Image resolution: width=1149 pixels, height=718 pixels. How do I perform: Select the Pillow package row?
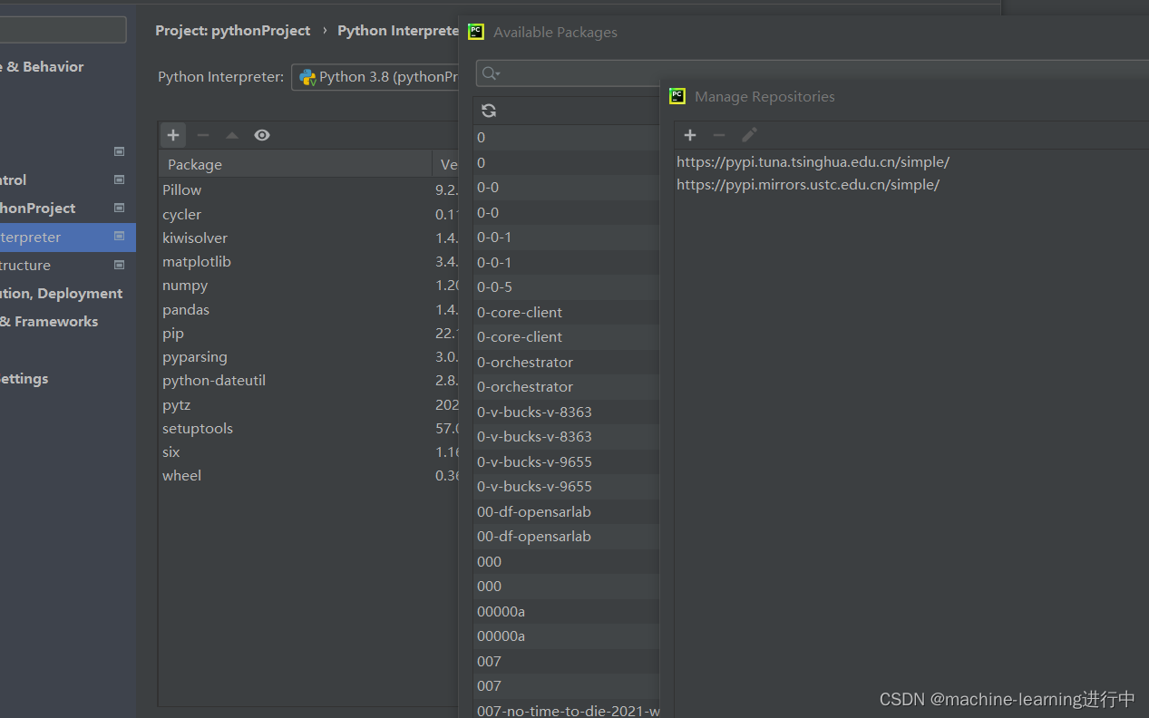(308, 189)
